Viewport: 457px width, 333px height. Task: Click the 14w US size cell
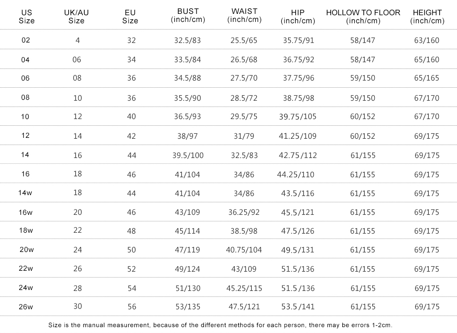(25, 193)
